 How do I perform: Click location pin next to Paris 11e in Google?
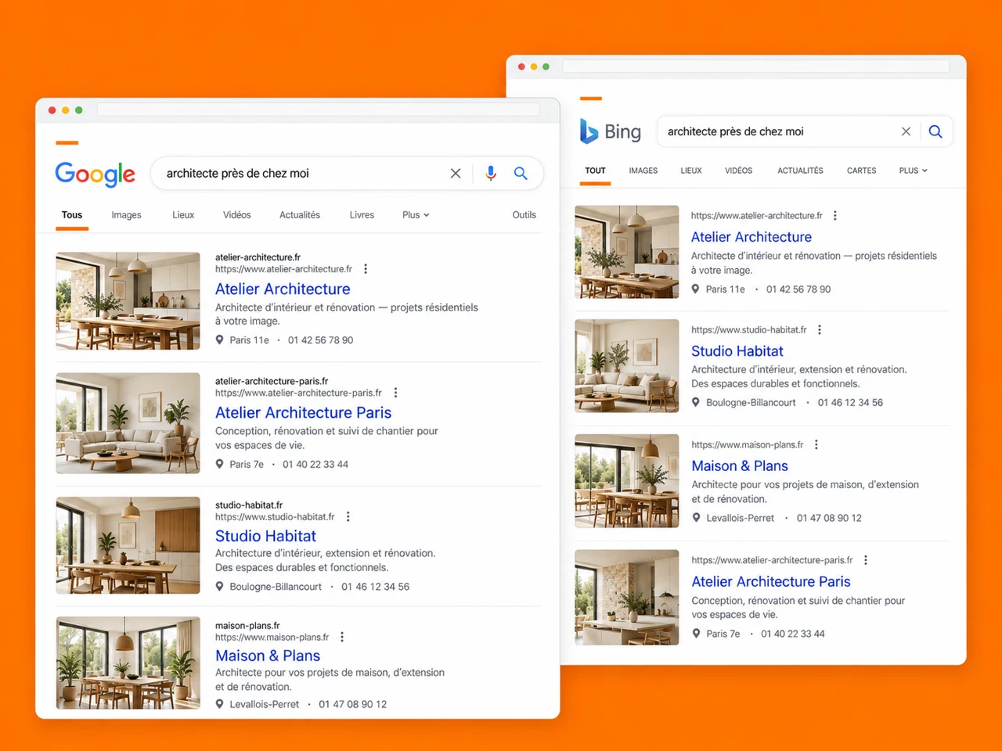(x=220, y=340)
